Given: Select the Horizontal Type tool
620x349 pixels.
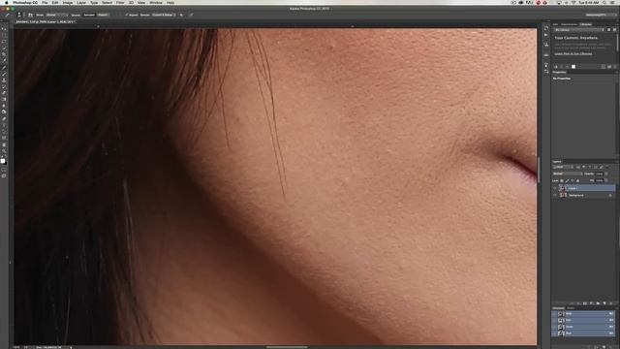Looking at the screenshot, I should pos(4,125).
